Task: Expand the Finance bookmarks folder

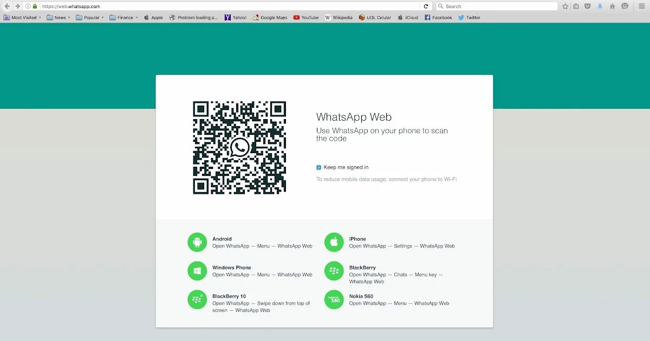Action: coord(123,17)
